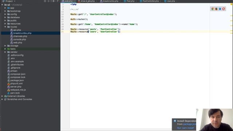Select web.php in project tree
This screenshot has width=233, height=131.
point(18,43)
